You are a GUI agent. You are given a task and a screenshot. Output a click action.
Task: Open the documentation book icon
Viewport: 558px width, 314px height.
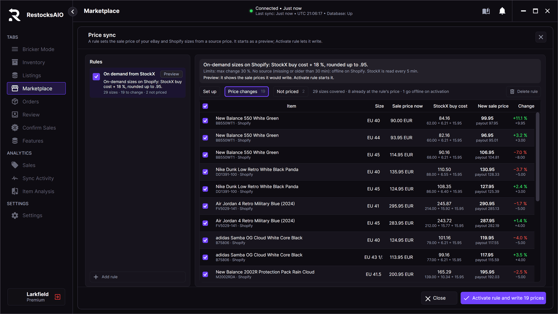(x=486, y=11)
